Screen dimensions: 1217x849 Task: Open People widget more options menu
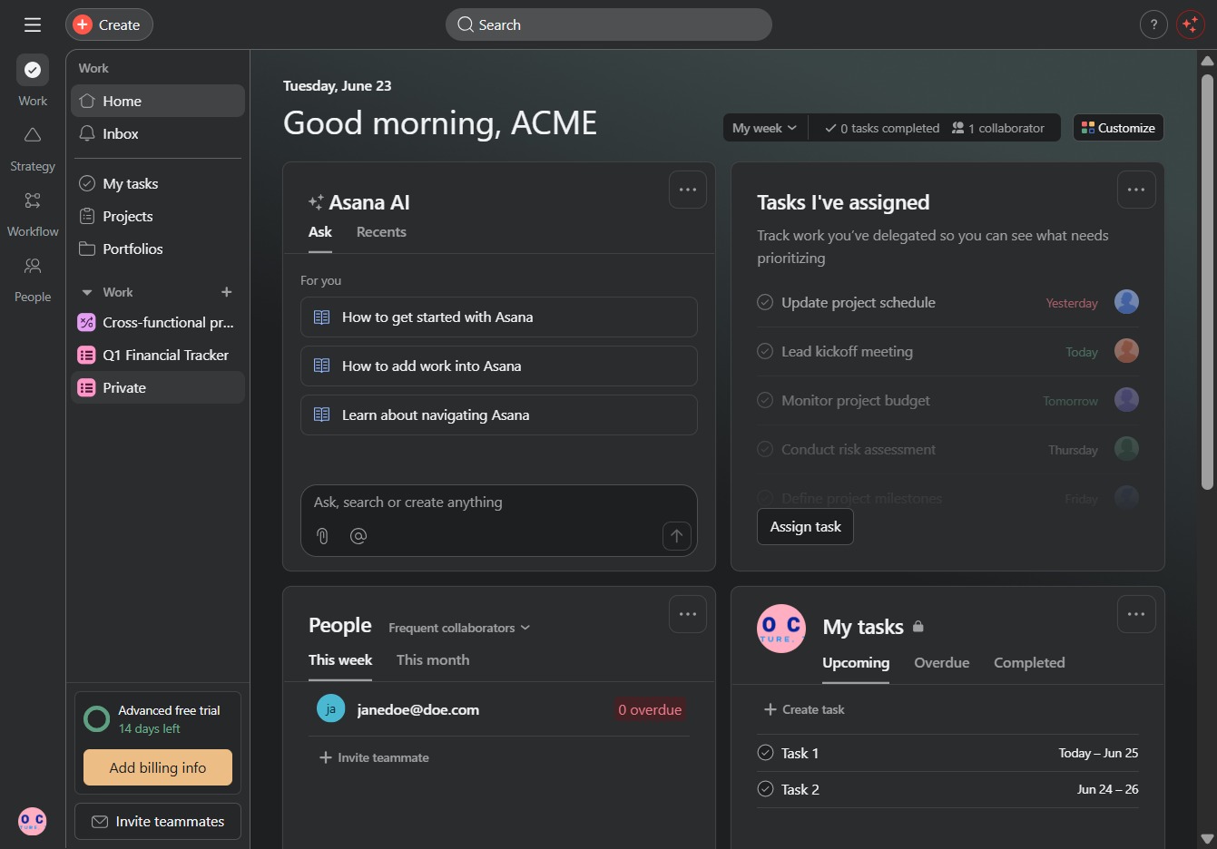[x=688, y=614]
